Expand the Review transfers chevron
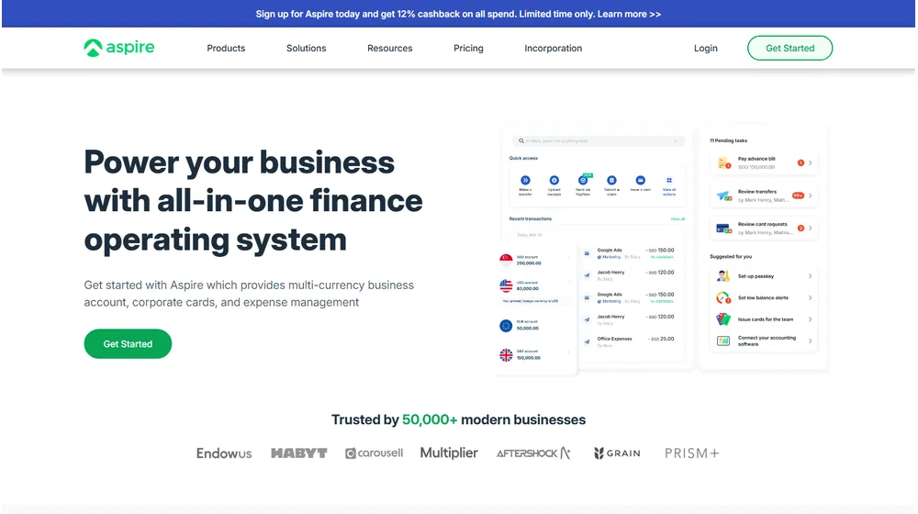Screen dimensions: 918x514 click(811, 196)
